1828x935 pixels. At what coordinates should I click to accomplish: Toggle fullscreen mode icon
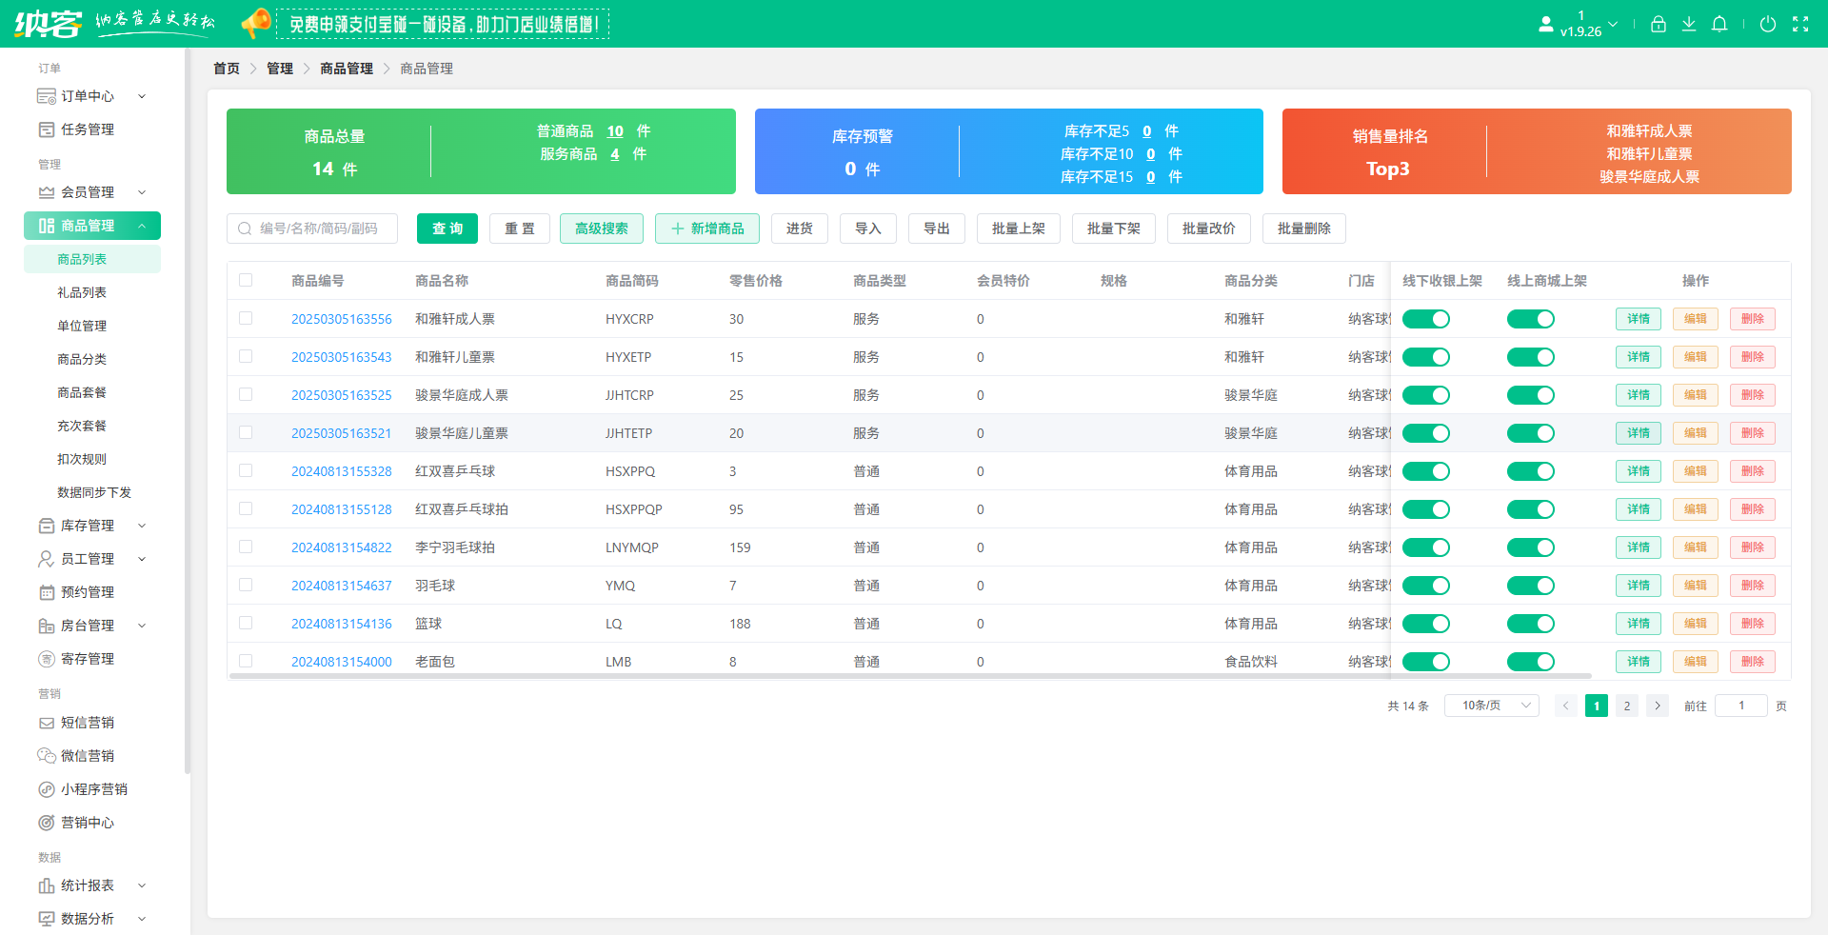[1799, 25]
